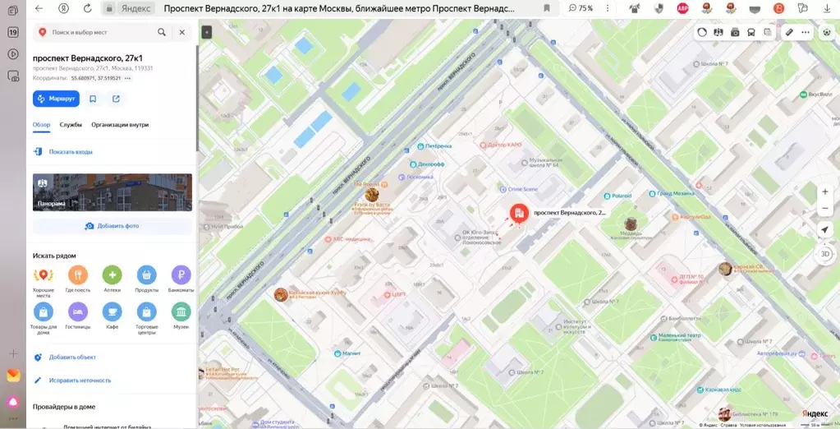The image size is (840, 429).
Task: Open Yandex home page button
Action: [x=64, y=8]
